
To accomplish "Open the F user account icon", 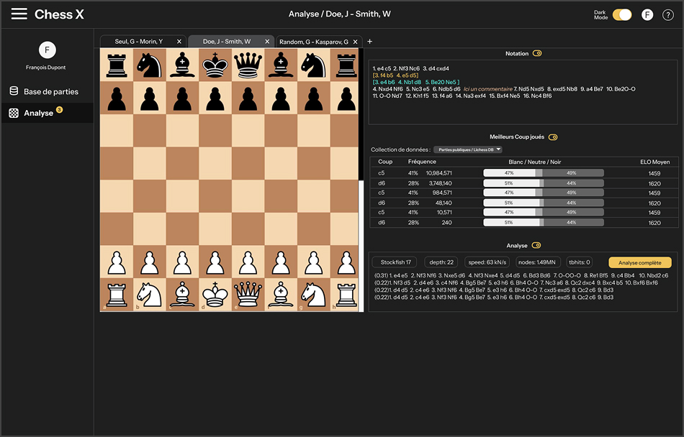I will coord(647,14).
